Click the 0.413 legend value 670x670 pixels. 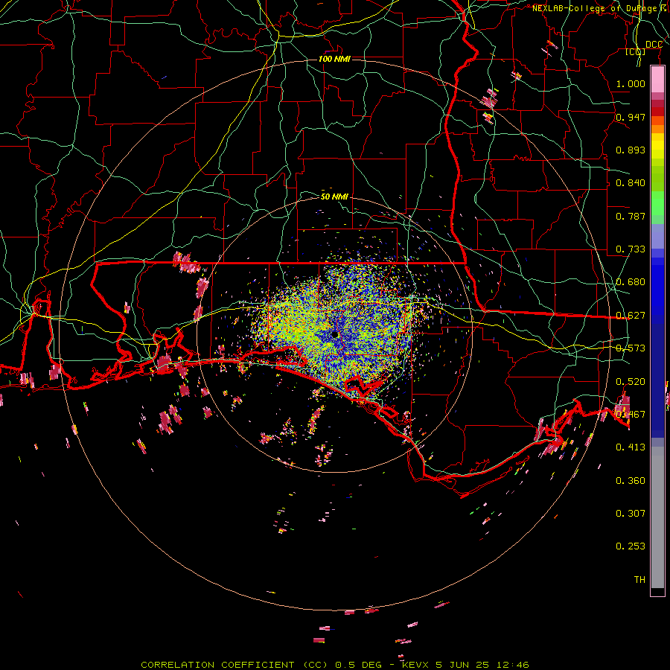[x=631, y=447]
